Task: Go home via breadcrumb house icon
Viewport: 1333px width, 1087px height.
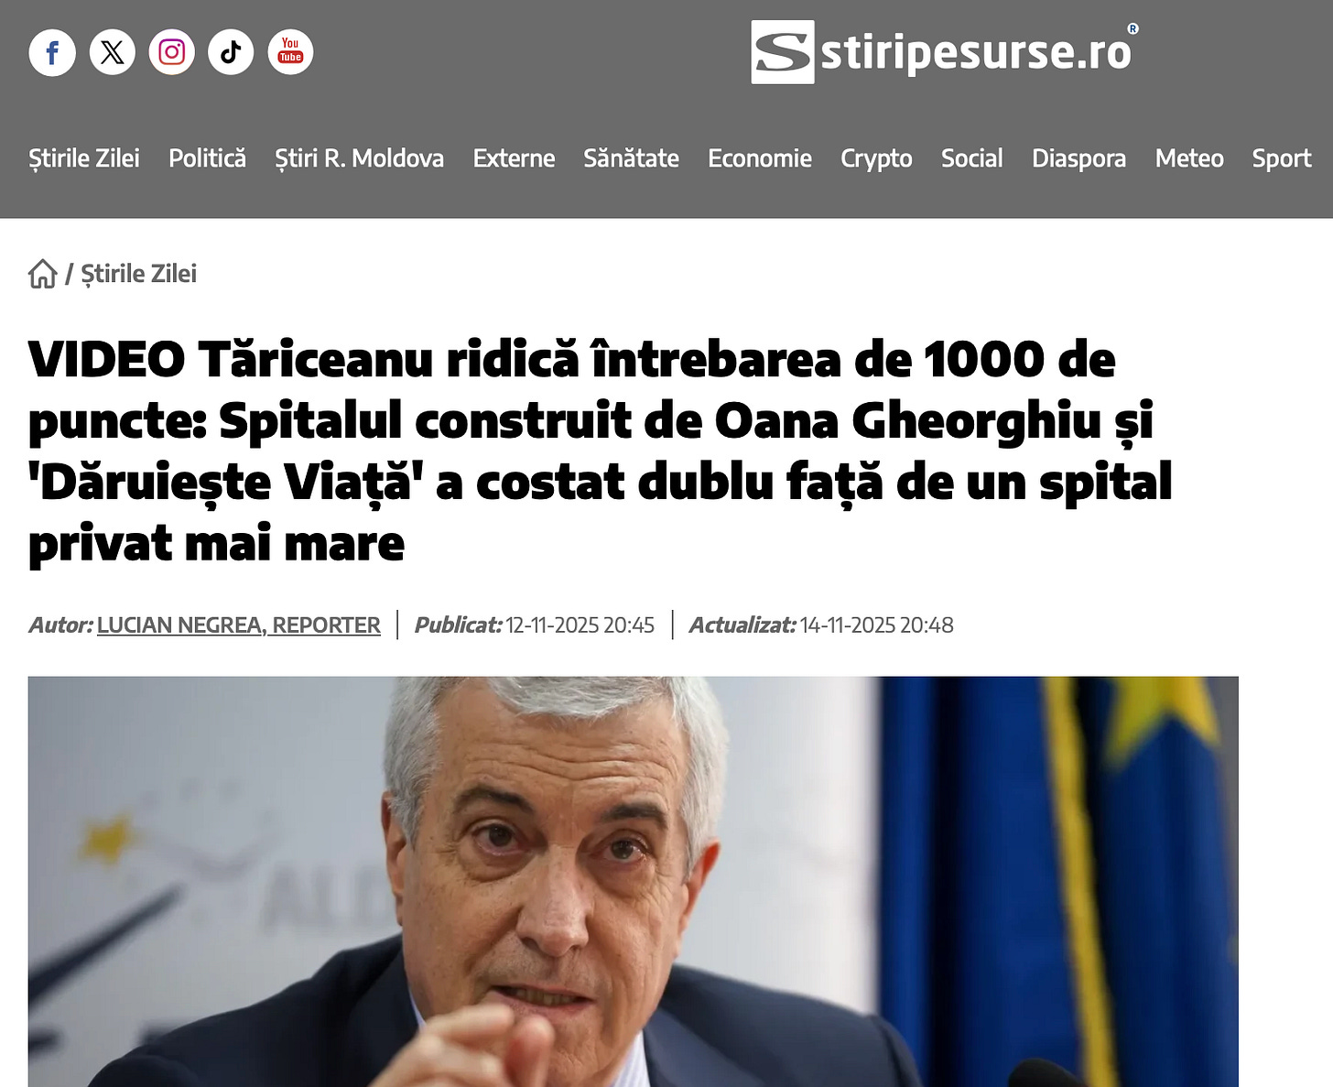Action: [43, 274]
